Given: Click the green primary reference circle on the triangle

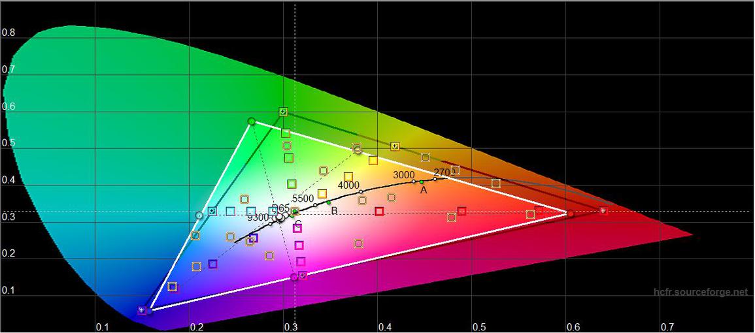Looking at the screenshot, I should click(252, 121).
